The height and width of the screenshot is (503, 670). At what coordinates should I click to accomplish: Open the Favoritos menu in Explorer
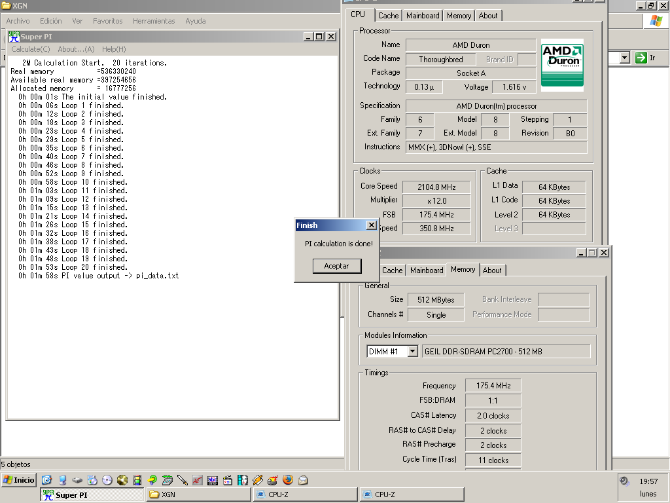(x=108, y=21)
